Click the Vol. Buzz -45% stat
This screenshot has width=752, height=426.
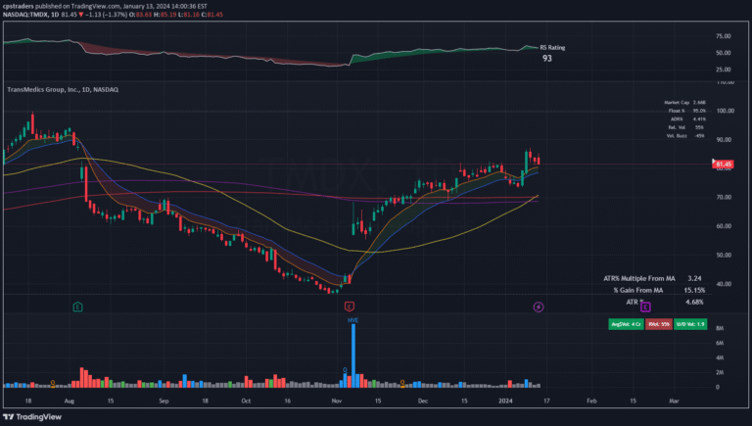(x=685, y=136)
